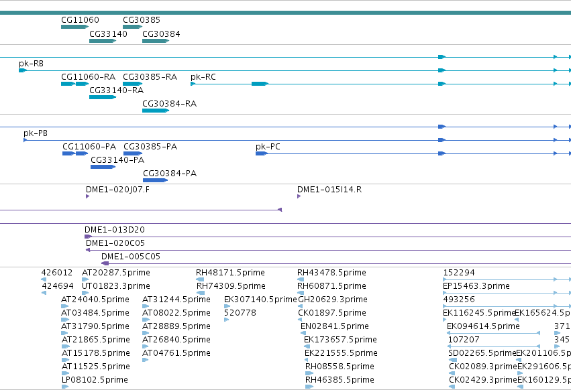Select the AT24040.5prime EST
Viewport: 571px width, 390px height.
coord(95,300)
